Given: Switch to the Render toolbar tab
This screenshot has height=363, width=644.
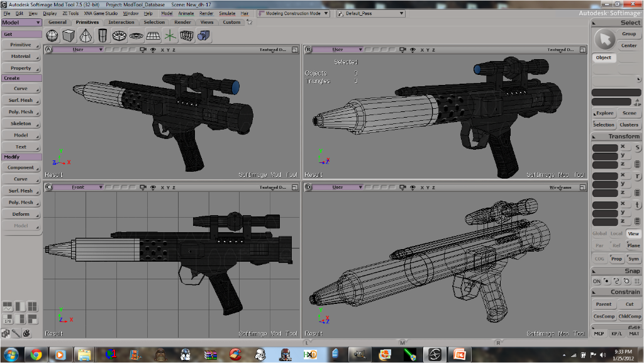Looking at the screenshot, I should [182, 22].
